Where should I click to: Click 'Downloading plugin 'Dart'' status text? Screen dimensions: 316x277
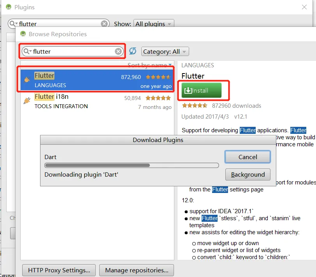(81, 174)
